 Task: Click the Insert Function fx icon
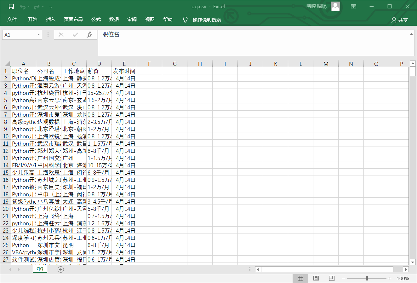(89, 35)
